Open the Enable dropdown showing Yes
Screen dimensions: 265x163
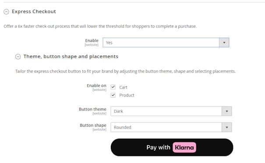click(x=166, y=43)
